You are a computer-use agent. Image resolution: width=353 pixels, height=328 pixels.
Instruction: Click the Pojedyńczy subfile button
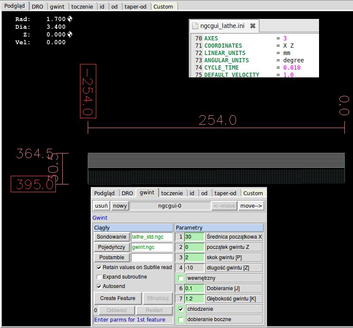point(112,247)
